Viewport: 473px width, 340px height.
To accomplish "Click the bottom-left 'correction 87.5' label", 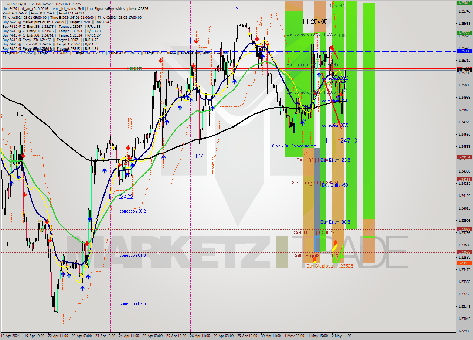I will coord(133,303).
